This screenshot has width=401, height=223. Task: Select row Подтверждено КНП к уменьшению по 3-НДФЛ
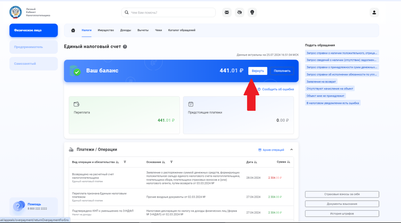point(181,213)
